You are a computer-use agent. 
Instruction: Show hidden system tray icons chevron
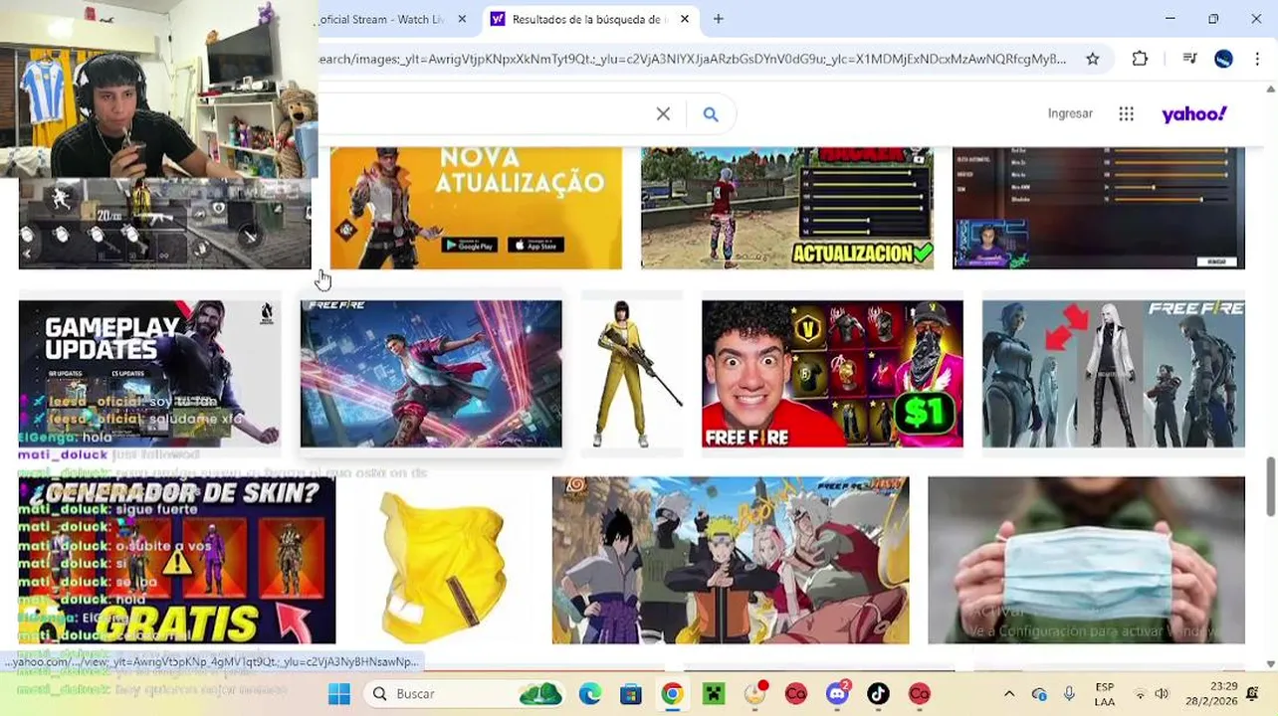click(x=1009, y=694)
